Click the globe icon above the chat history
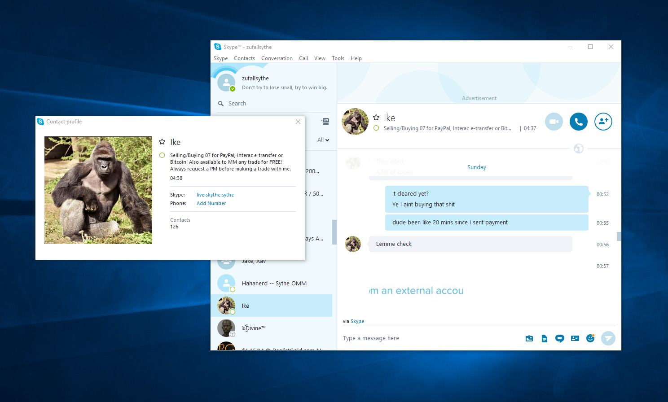Image resolution: width=668 pixels, height=402 pixels. (x=579, y=149)
